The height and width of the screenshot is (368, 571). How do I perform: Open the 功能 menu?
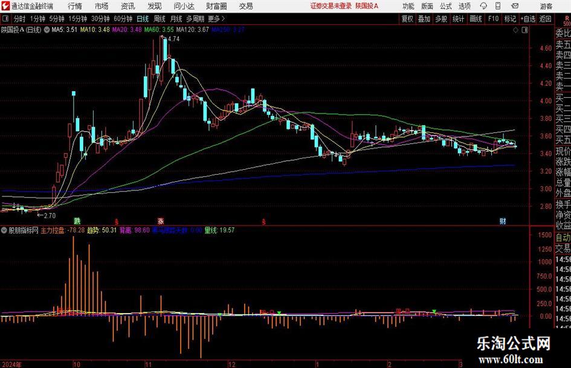[x=408, y=6]
